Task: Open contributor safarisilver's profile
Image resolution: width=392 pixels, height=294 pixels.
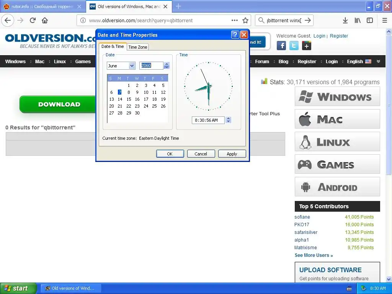Action: point(306,232)
